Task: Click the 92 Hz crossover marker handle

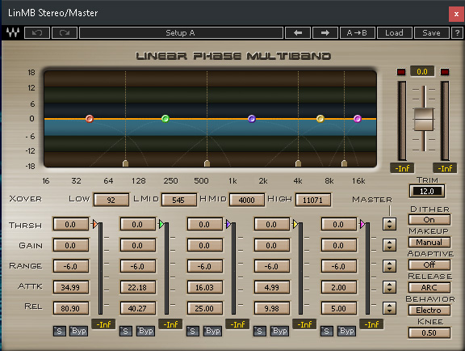Action: coord(125,163)
